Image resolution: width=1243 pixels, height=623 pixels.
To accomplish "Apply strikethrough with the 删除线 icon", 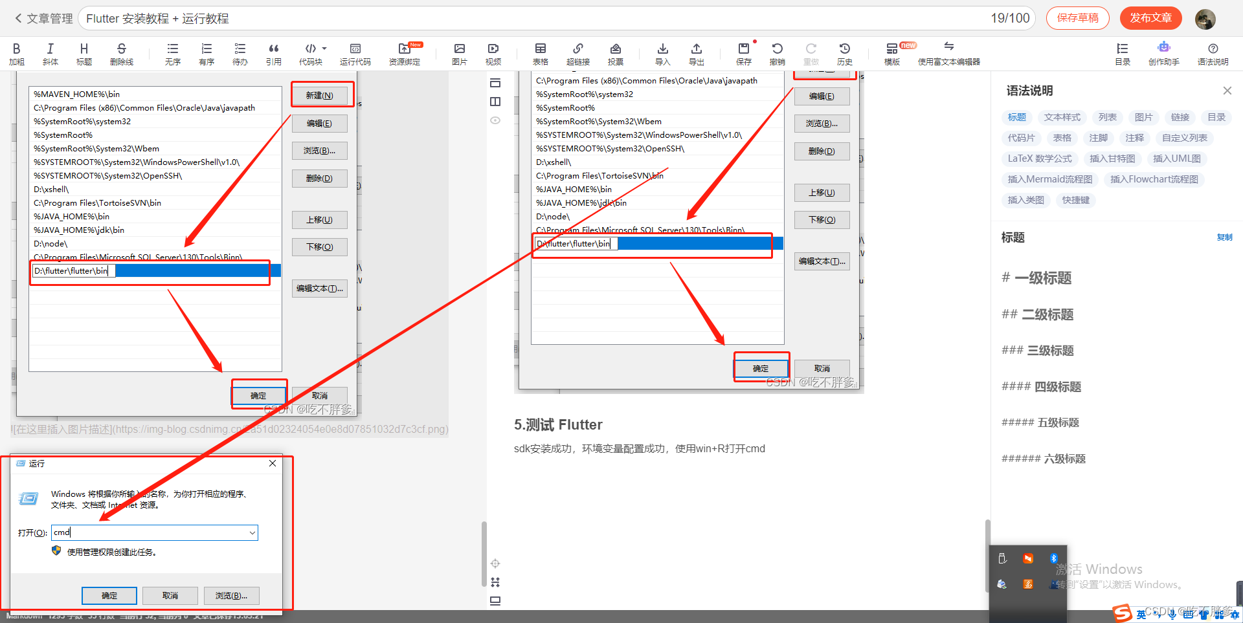I will 122,54.
